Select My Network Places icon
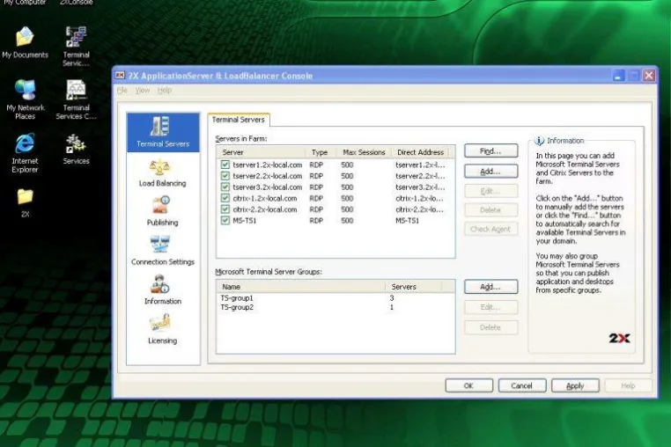Screen dimensions: 671x447 click(x=26, y=99)
